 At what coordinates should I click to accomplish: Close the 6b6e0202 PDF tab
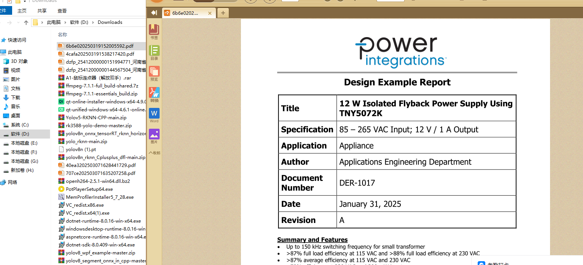[210, 13]
